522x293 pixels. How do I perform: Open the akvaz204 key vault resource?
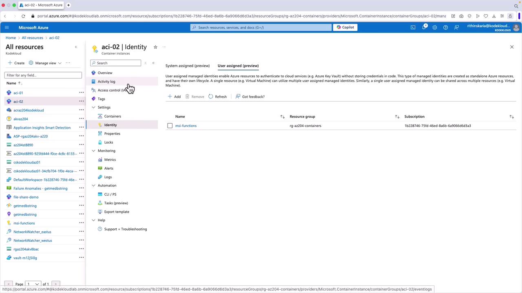pos(21,119)
